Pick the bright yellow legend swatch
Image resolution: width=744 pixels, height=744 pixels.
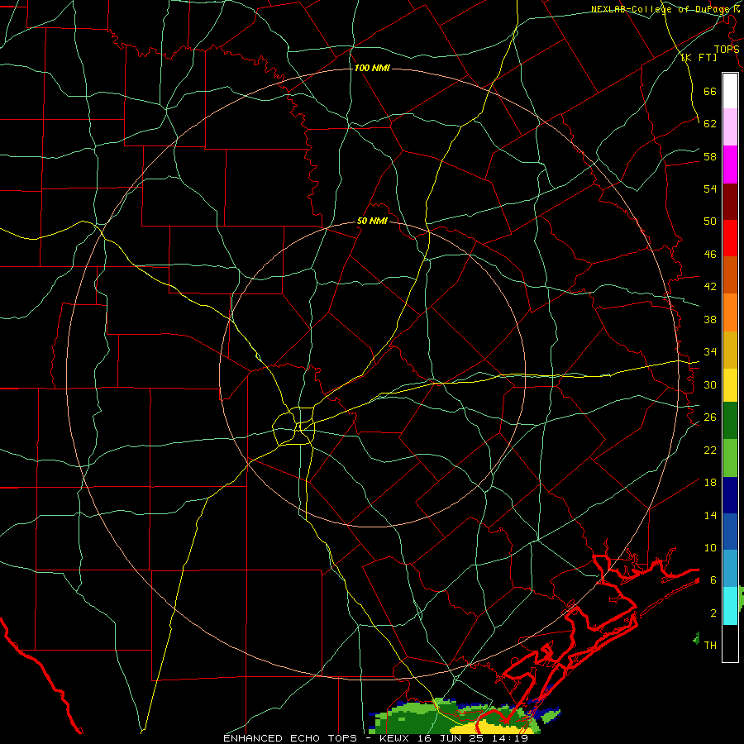[730, 384]
